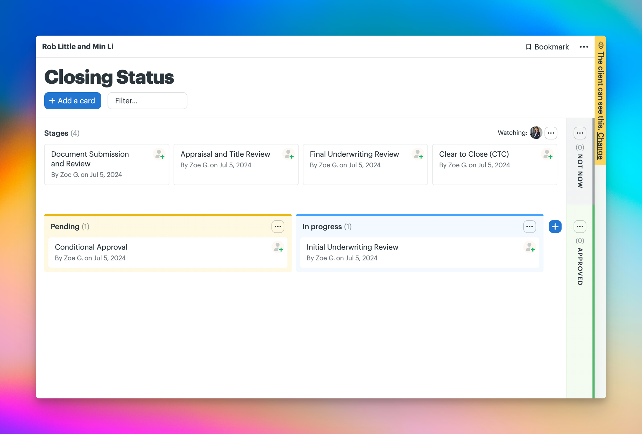Click the In progress column heading

tap(322, 227)
